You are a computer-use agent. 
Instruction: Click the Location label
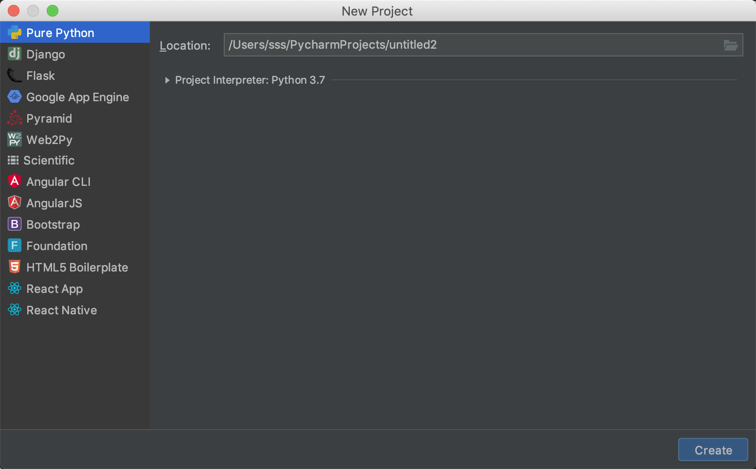coord(185,46)
